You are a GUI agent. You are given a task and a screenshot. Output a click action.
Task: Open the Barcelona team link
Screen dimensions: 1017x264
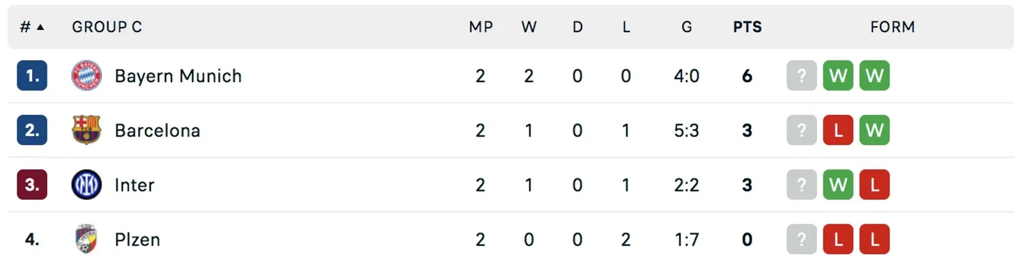click(x=157, y=130)
